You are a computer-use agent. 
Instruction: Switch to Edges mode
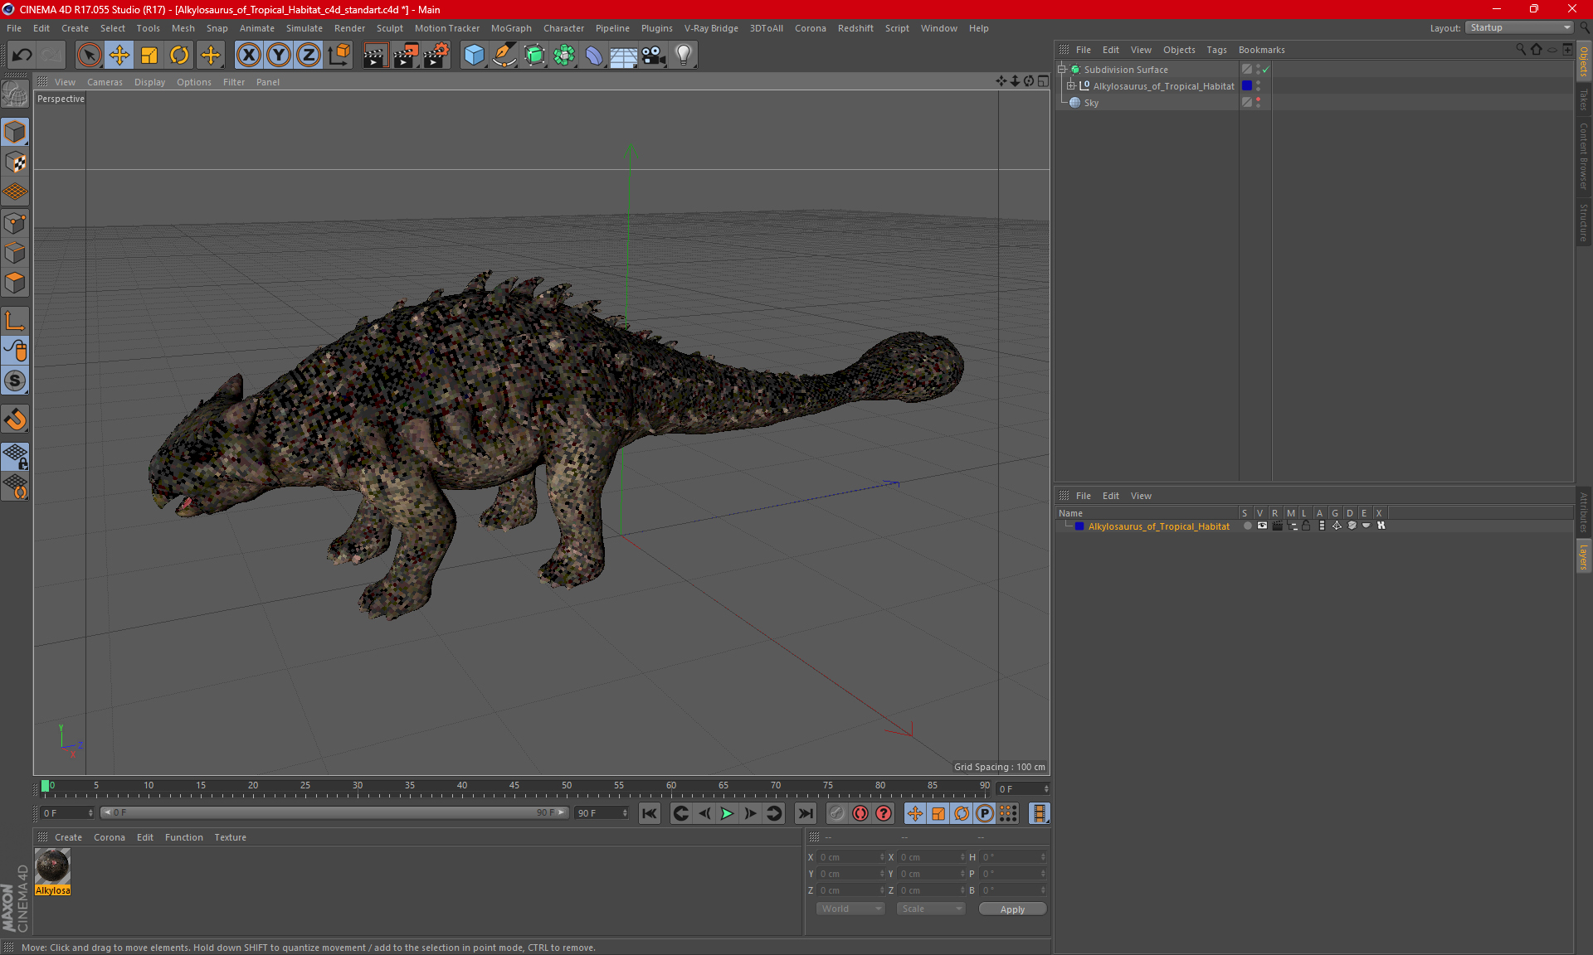tap(15, 253)
